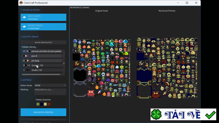Viewport: 219px width, 123px height.
Task: Click Import New Palettes
Action: point(43,42)
